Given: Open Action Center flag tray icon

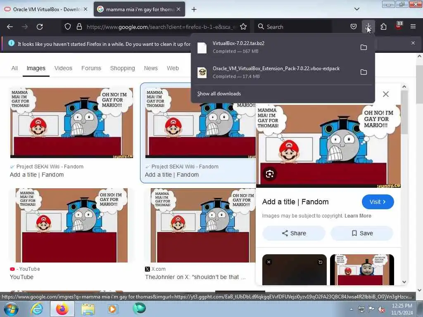Looking at the screenshot, I should pos(371,309).
